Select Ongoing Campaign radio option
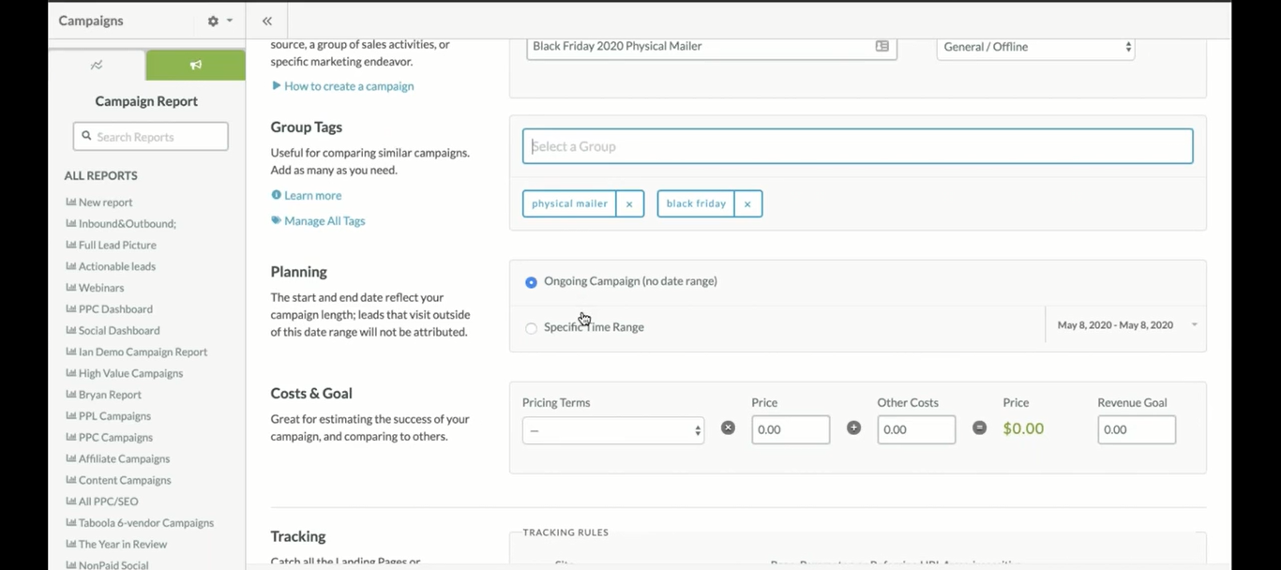1281x570 pixels. (532, 282)
